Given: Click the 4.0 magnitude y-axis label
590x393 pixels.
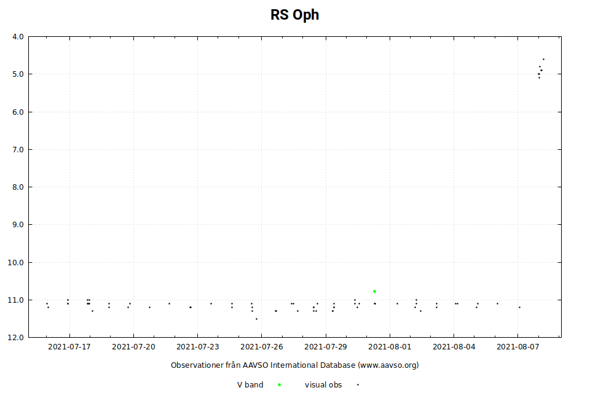Looking at the screenshot, I should [18, 37].
